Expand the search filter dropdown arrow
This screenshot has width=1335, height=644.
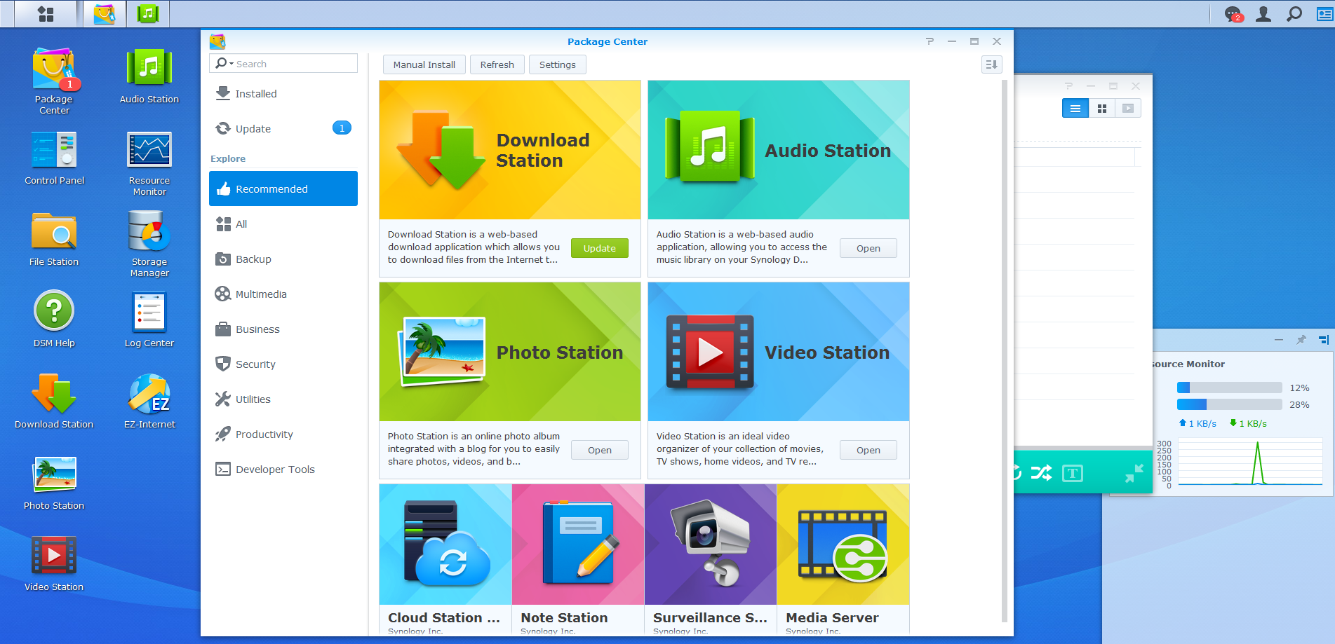[232, 64]
